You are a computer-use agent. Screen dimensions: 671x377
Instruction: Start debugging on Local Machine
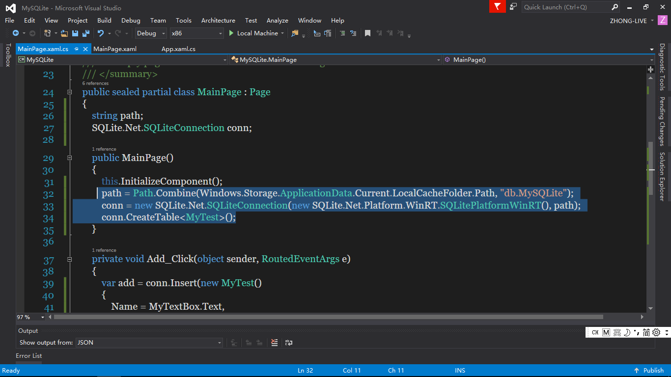point(253,33)
